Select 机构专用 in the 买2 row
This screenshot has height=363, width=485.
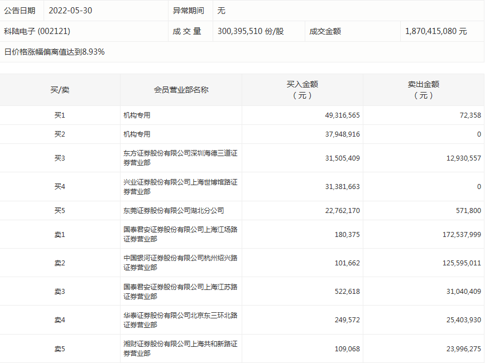pos(137,134)
